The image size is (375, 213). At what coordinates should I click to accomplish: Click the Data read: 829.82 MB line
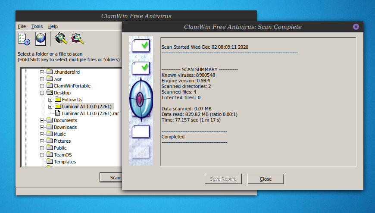pos(199,114)
